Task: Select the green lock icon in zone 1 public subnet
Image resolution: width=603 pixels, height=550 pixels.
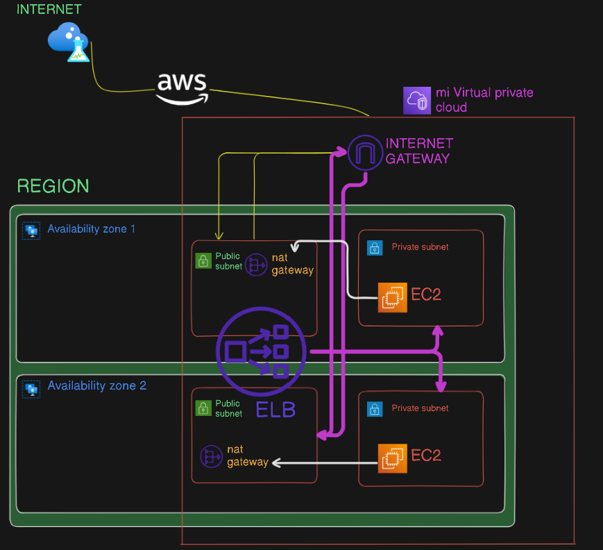Action: [x=203, y=260]
